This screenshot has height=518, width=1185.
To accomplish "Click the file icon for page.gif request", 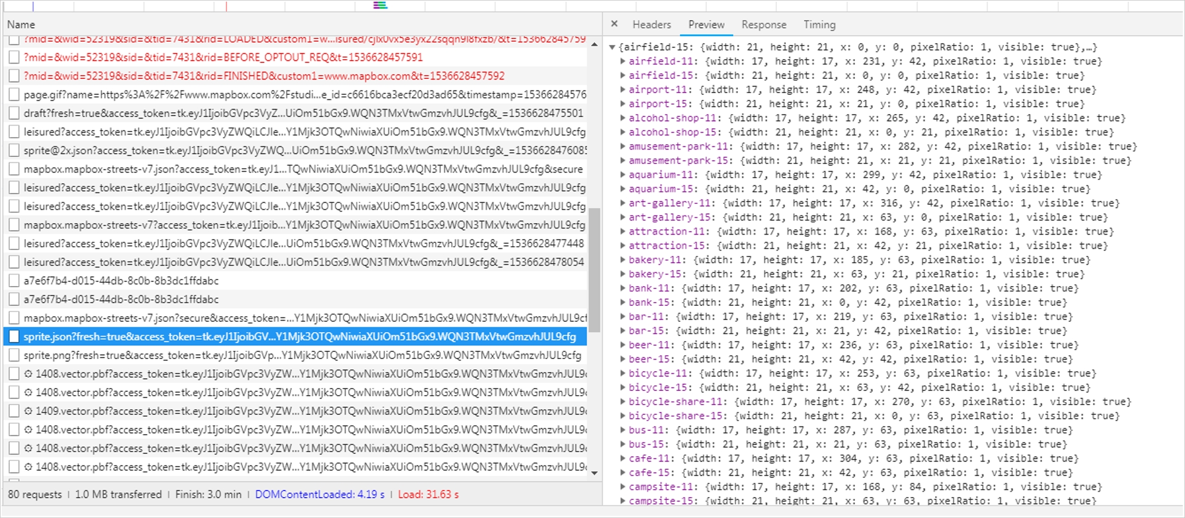I will tap(14, 94).
